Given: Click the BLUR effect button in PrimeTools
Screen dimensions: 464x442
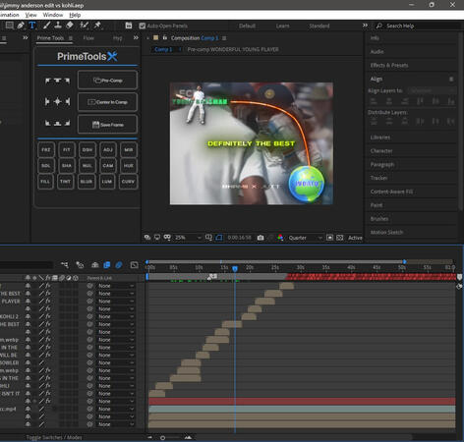Looking at the screenshot, I should tap(87, 182).
